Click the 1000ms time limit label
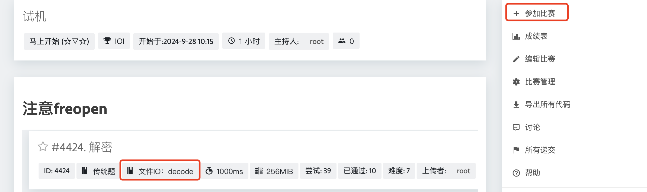Image resolution: width=647 pixels, height=192 pixels. pos(225,171)
